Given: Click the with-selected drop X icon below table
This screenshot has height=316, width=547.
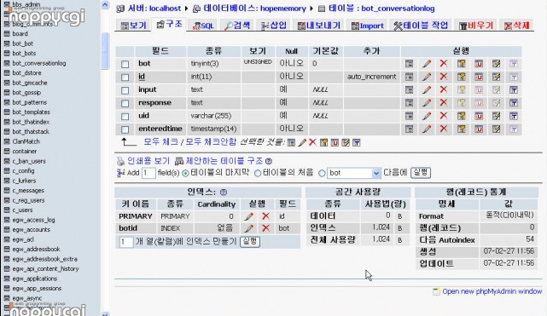Looking at the screenshot, I should click(x=312, y=142).
